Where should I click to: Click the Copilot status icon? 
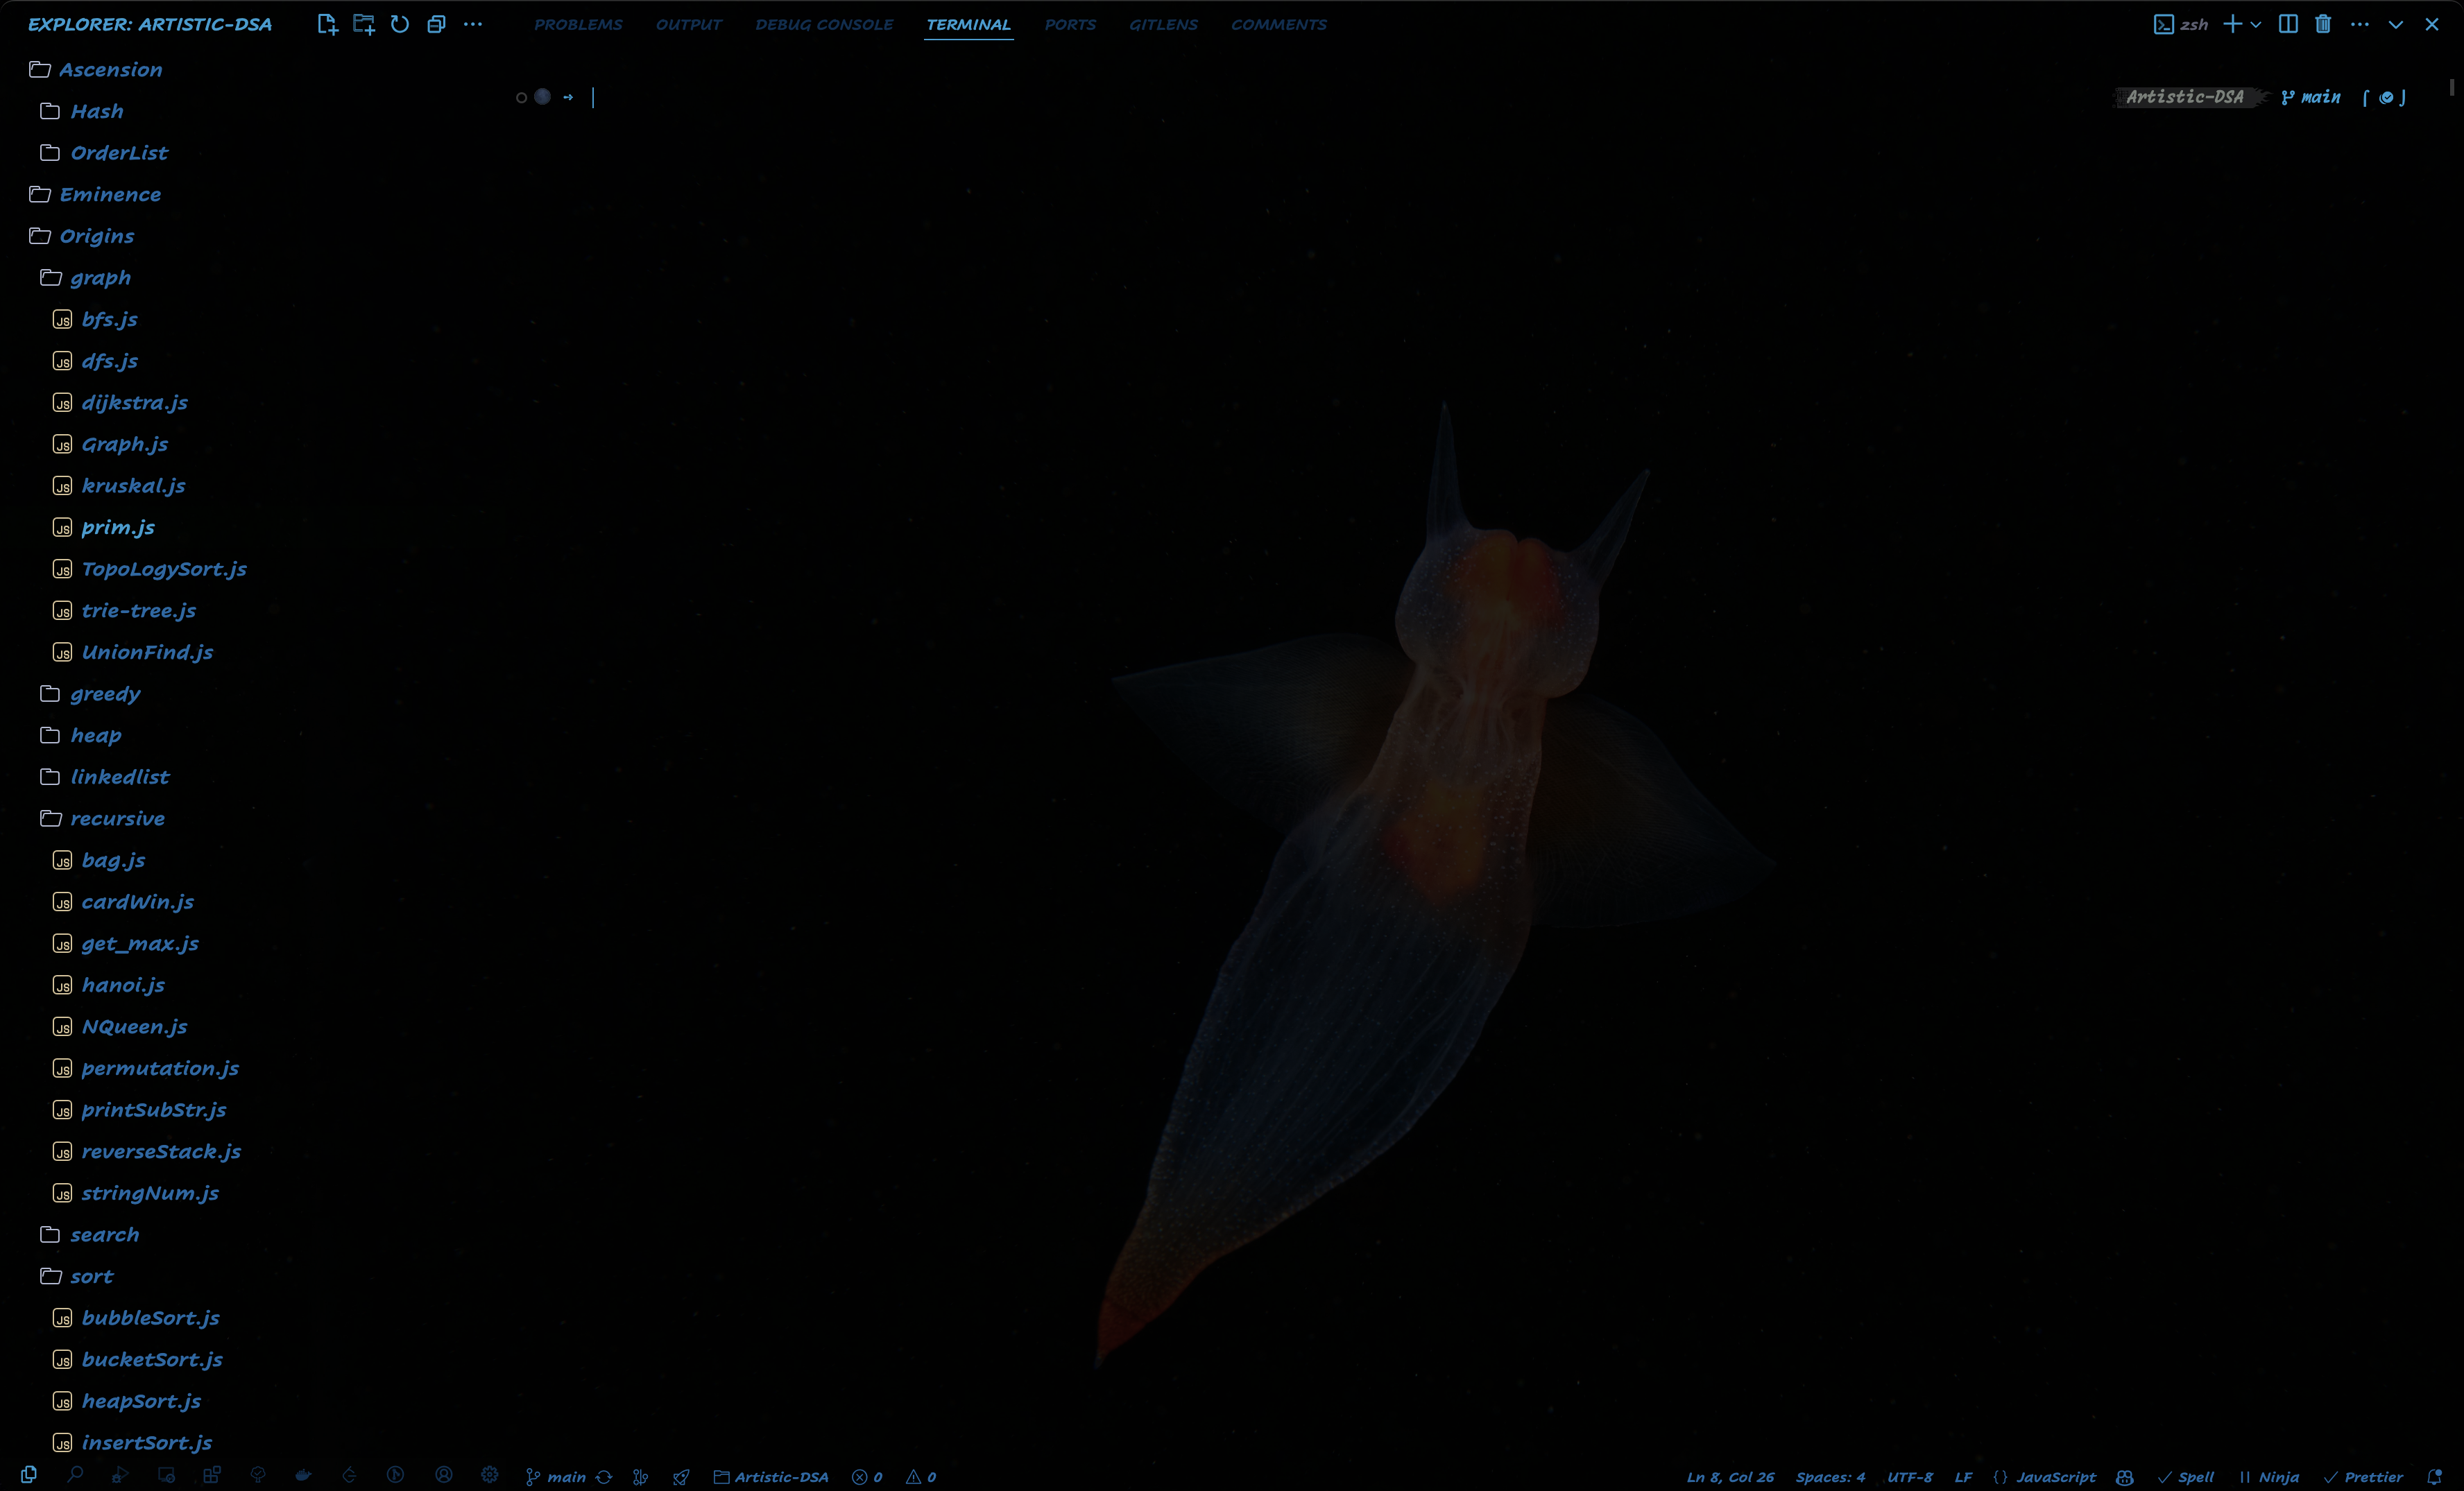(x=2125, y=1477)
